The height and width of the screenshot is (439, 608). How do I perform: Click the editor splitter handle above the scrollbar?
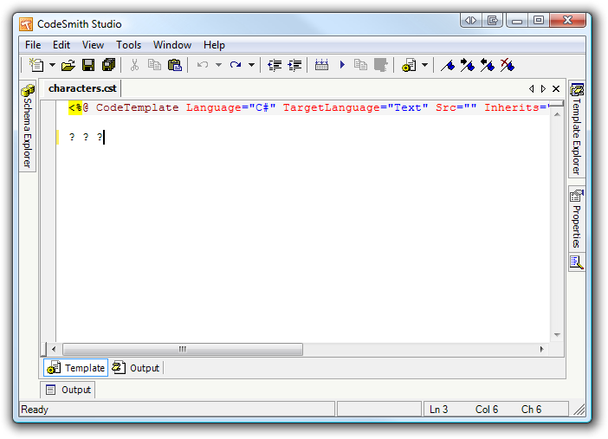tap(557, 104)
